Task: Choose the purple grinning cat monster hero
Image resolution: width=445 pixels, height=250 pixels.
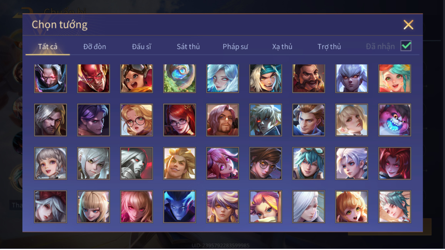Action: click(x=395, y=120)
